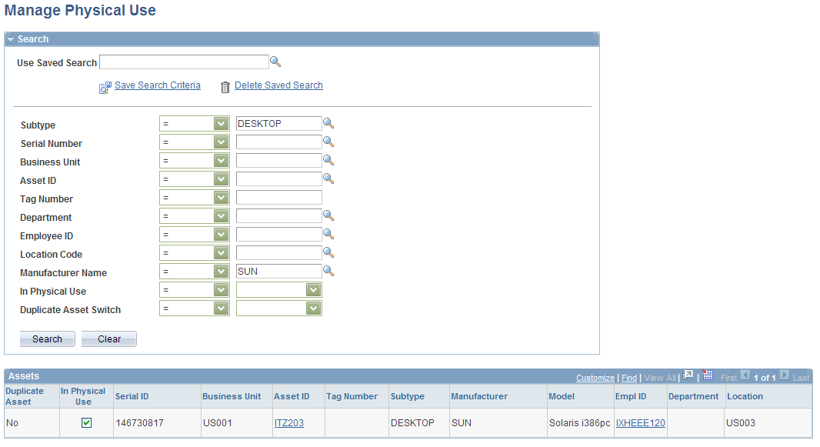Open In Physical Use operator dropdown
The height and width of the screenshot is (447, 820).
[x=195, y=290]
